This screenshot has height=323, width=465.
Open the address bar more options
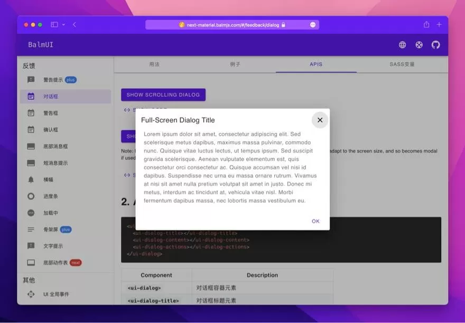(313, 25)
